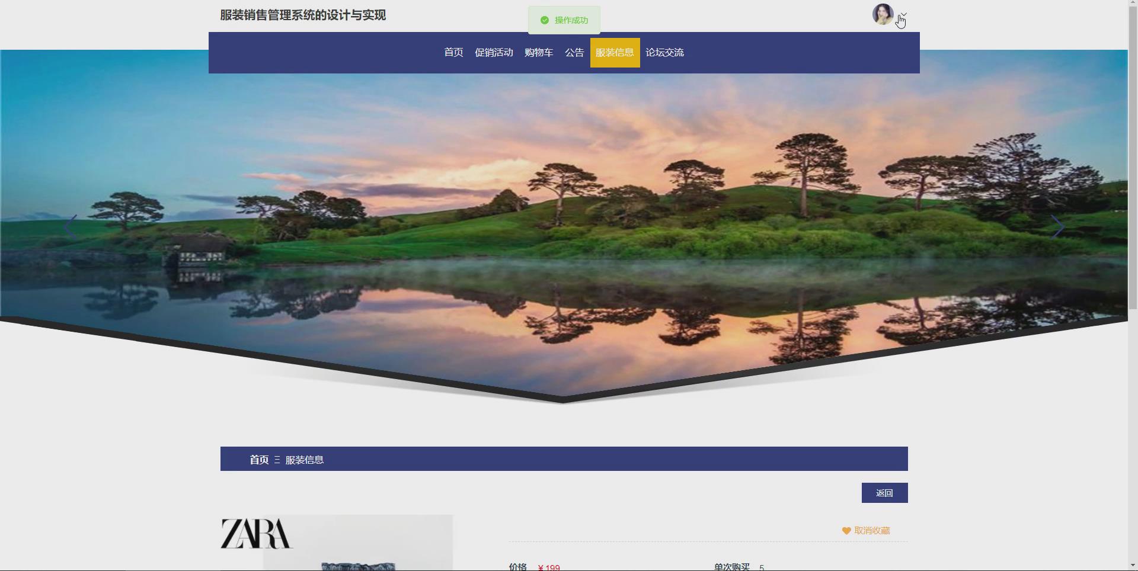Click the carousel right arrow
Image resolution: width=1138 pixels, height=571 pixels.
1059,227
